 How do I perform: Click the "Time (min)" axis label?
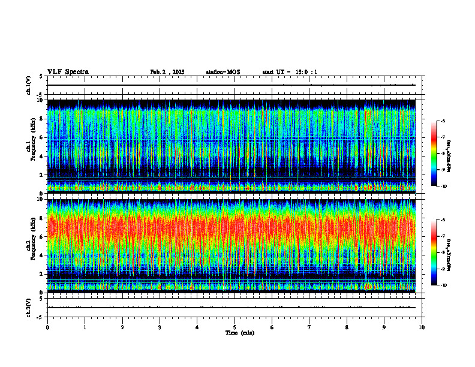[240, 333]
